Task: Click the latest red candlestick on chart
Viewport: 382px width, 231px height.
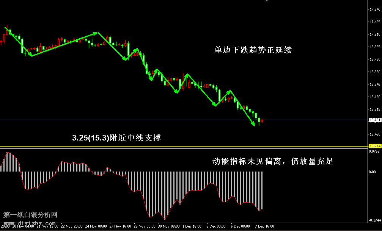Action: tap(262, 120)
